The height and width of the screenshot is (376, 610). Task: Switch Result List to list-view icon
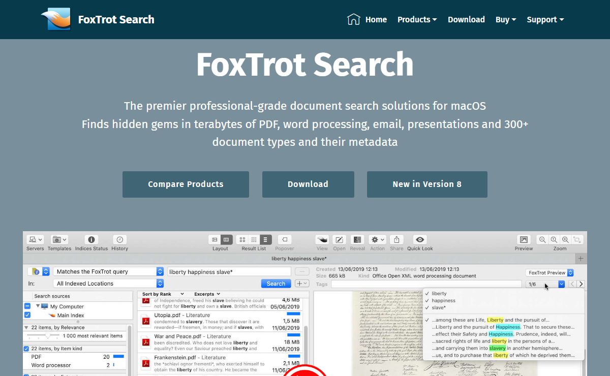266,239
